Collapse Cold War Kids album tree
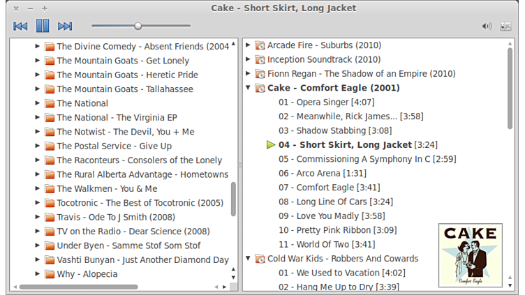This screenshot has height=295, width=525. click(x=249, y=259)
